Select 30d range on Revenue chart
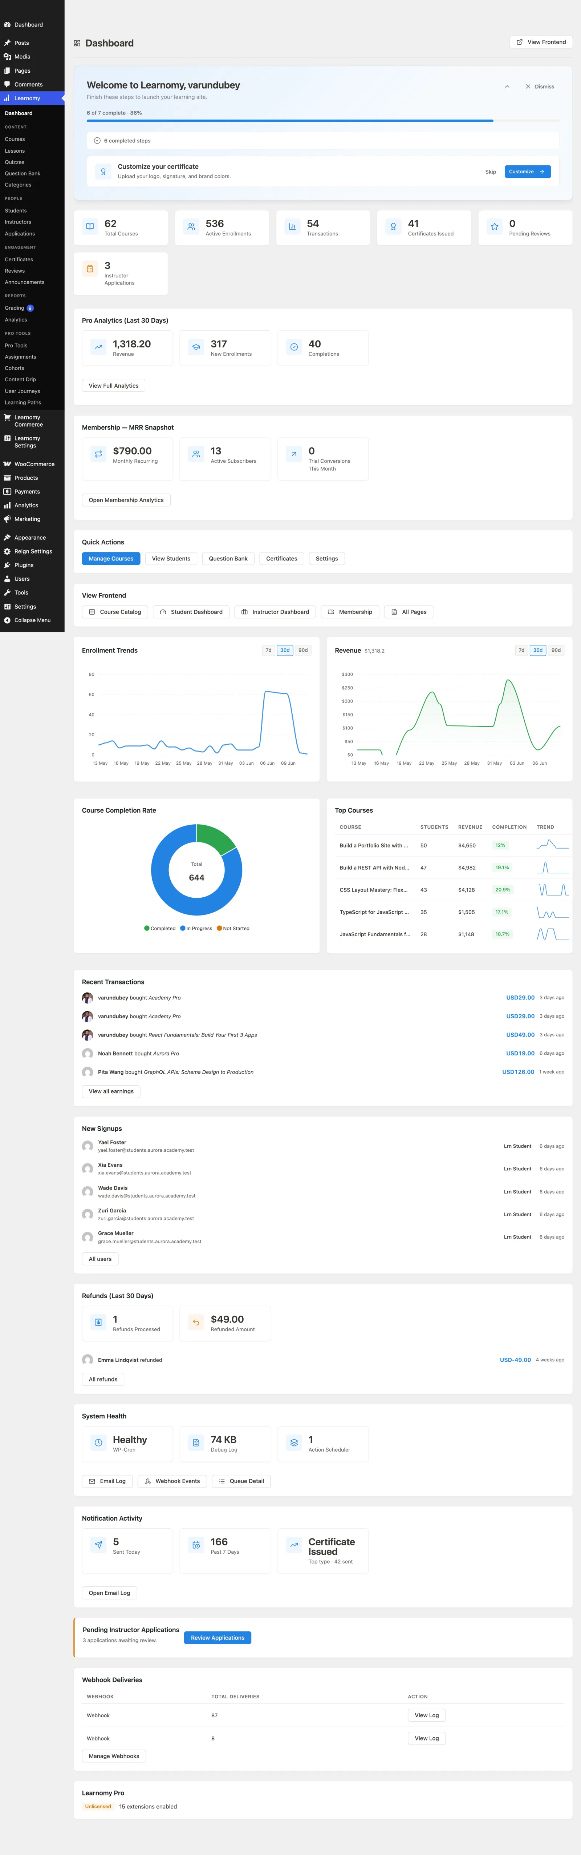This screenshot has width=581, height=1855. click(538, 650)
